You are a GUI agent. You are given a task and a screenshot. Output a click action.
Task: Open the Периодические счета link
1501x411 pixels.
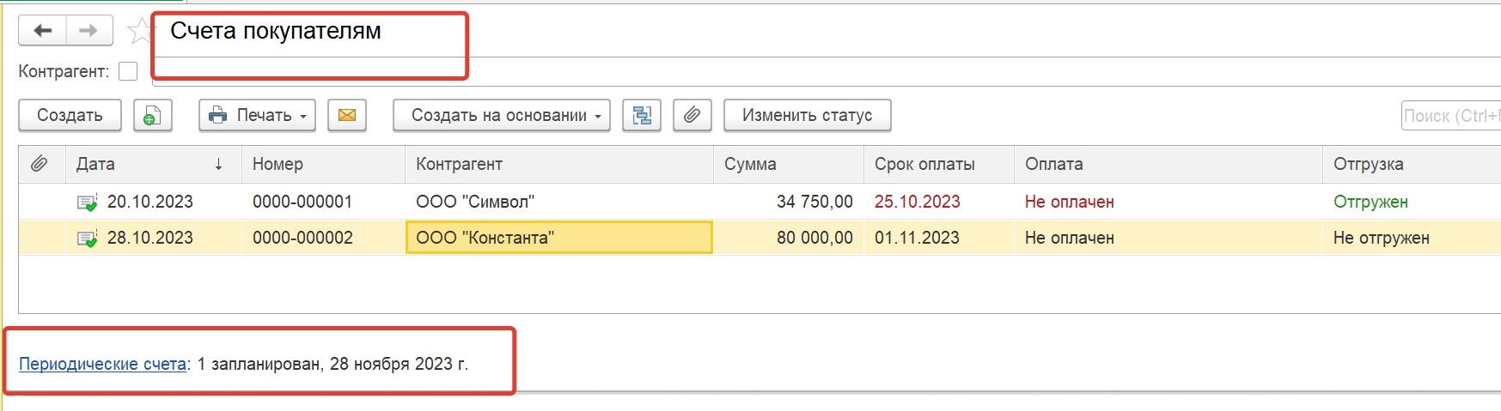pos(103,364)
